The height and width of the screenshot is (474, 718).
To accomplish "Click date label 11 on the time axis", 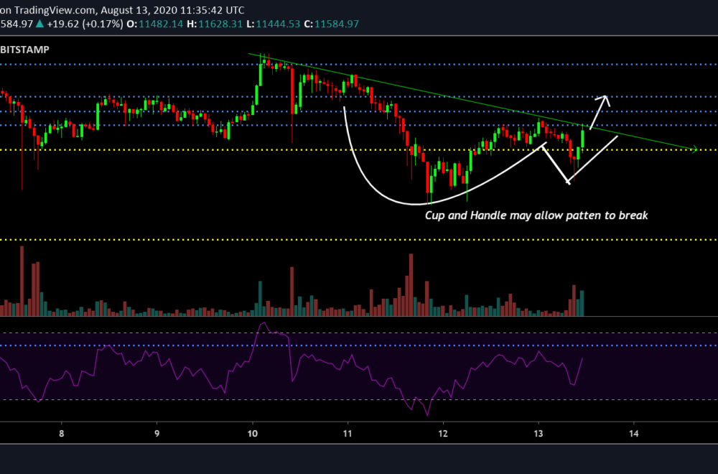I will 348,433.
